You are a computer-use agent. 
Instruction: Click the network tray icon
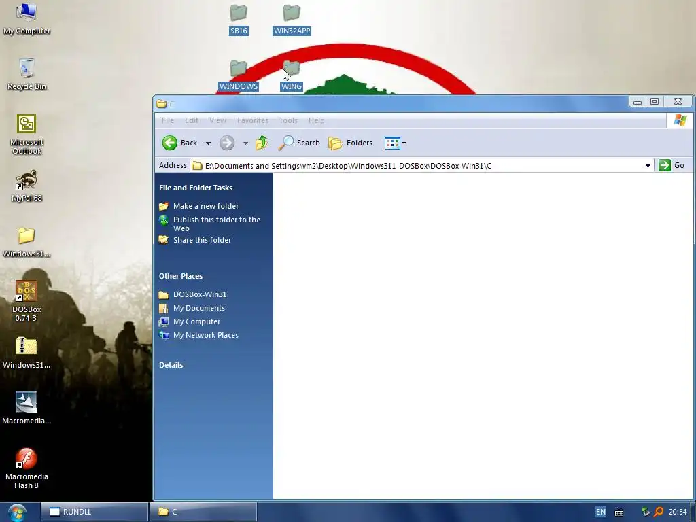646,512
